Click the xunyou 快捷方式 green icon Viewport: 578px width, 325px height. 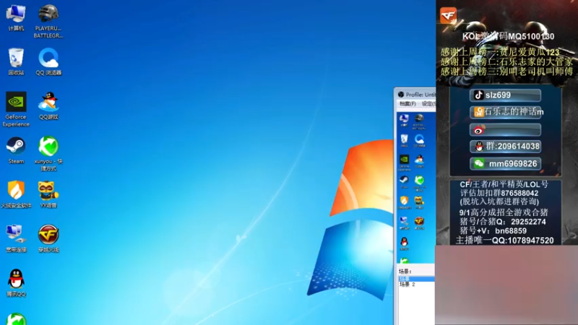[x=48, y=154]
